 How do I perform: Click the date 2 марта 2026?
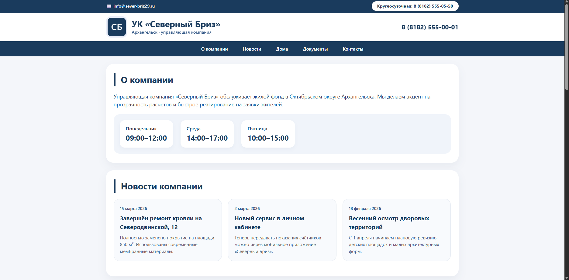[x=247, y=208]
